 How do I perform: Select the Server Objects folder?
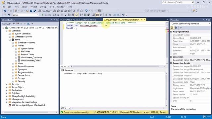click(18, 87)
